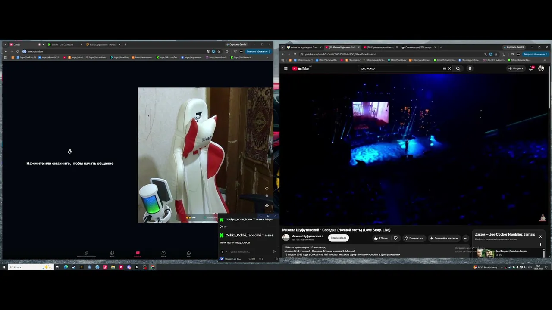Subscribe with the Подписаться button
The height and width of the screenshot is (310, 552).
pyautogui.click(x=339, y=238)
